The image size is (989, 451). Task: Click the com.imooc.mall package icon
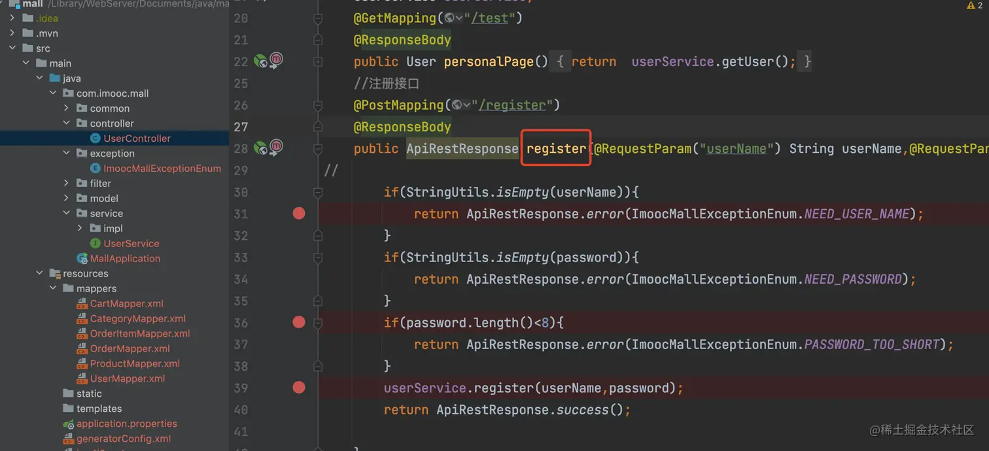(x=69, y=93)
